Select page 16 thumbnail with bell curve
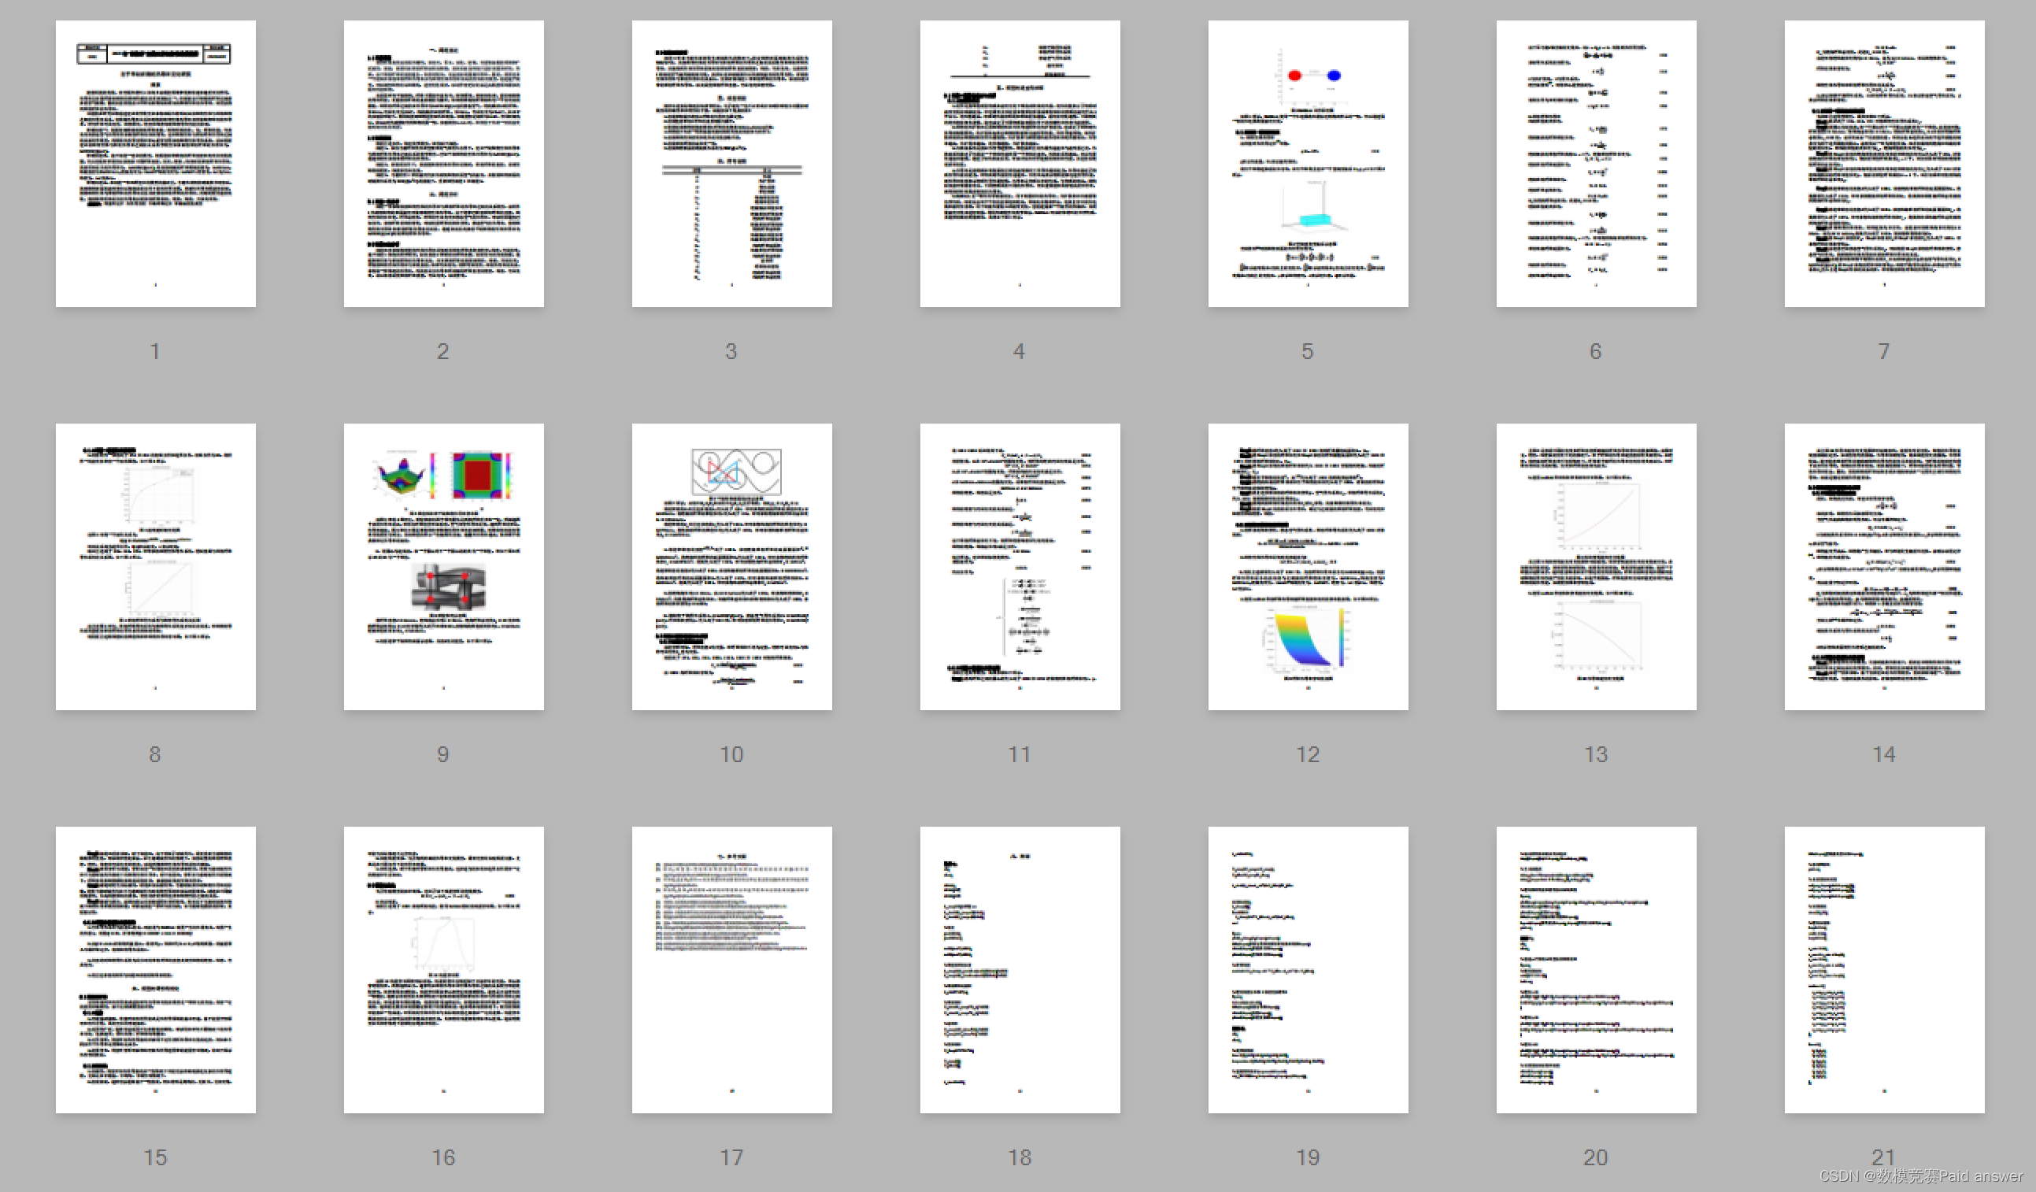 443,970
